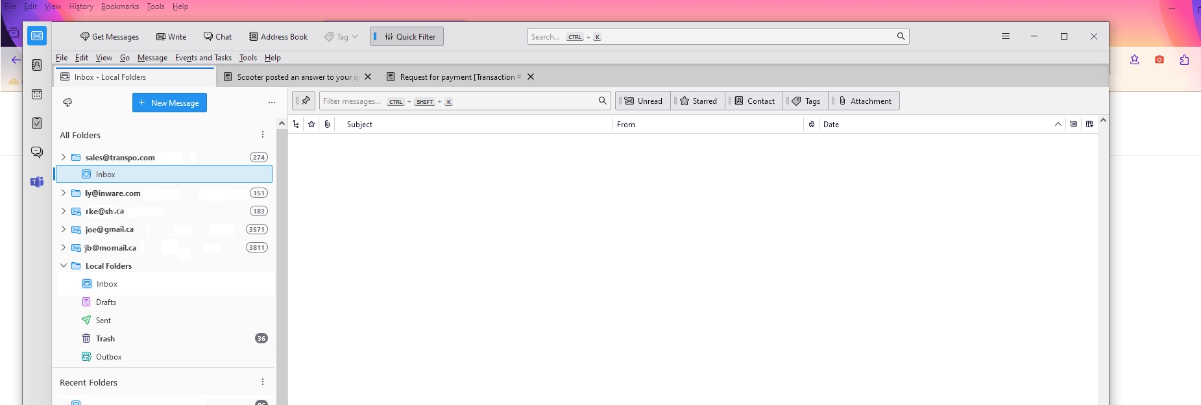Open the Events and Tasks menu
Viewport: 1201px width, 405px height.
point(203,58)
